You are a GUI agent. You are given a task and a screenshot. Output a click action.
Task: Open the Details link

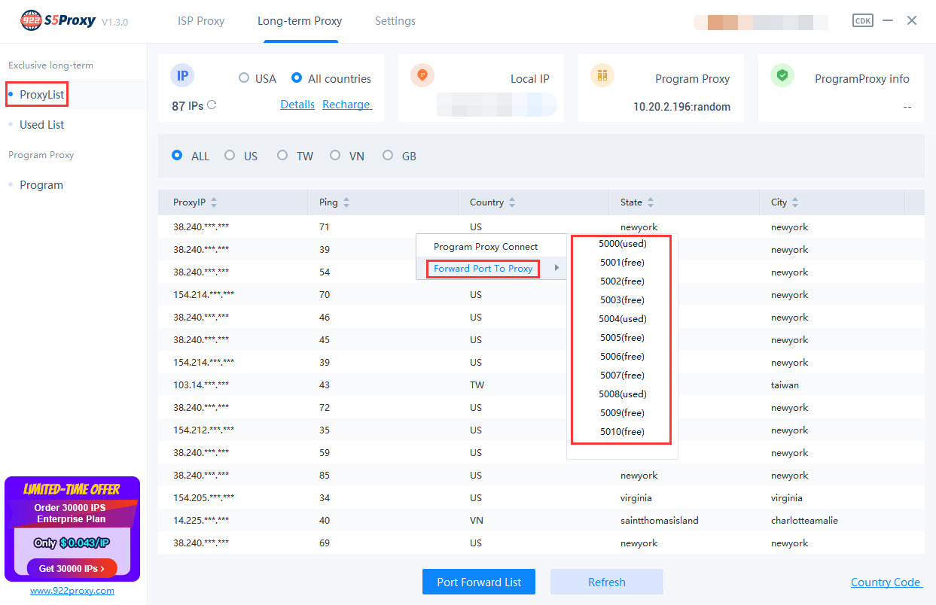(297, 105)
